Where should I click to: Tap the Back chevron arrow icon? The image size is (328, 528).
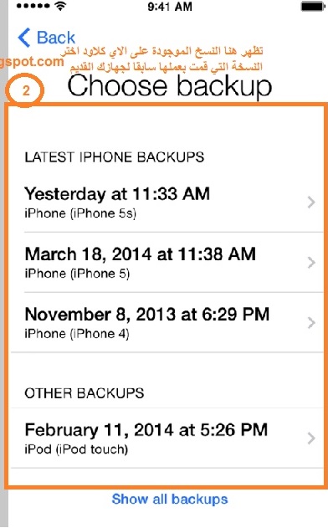pyautogui.click(x=24, y=37)
